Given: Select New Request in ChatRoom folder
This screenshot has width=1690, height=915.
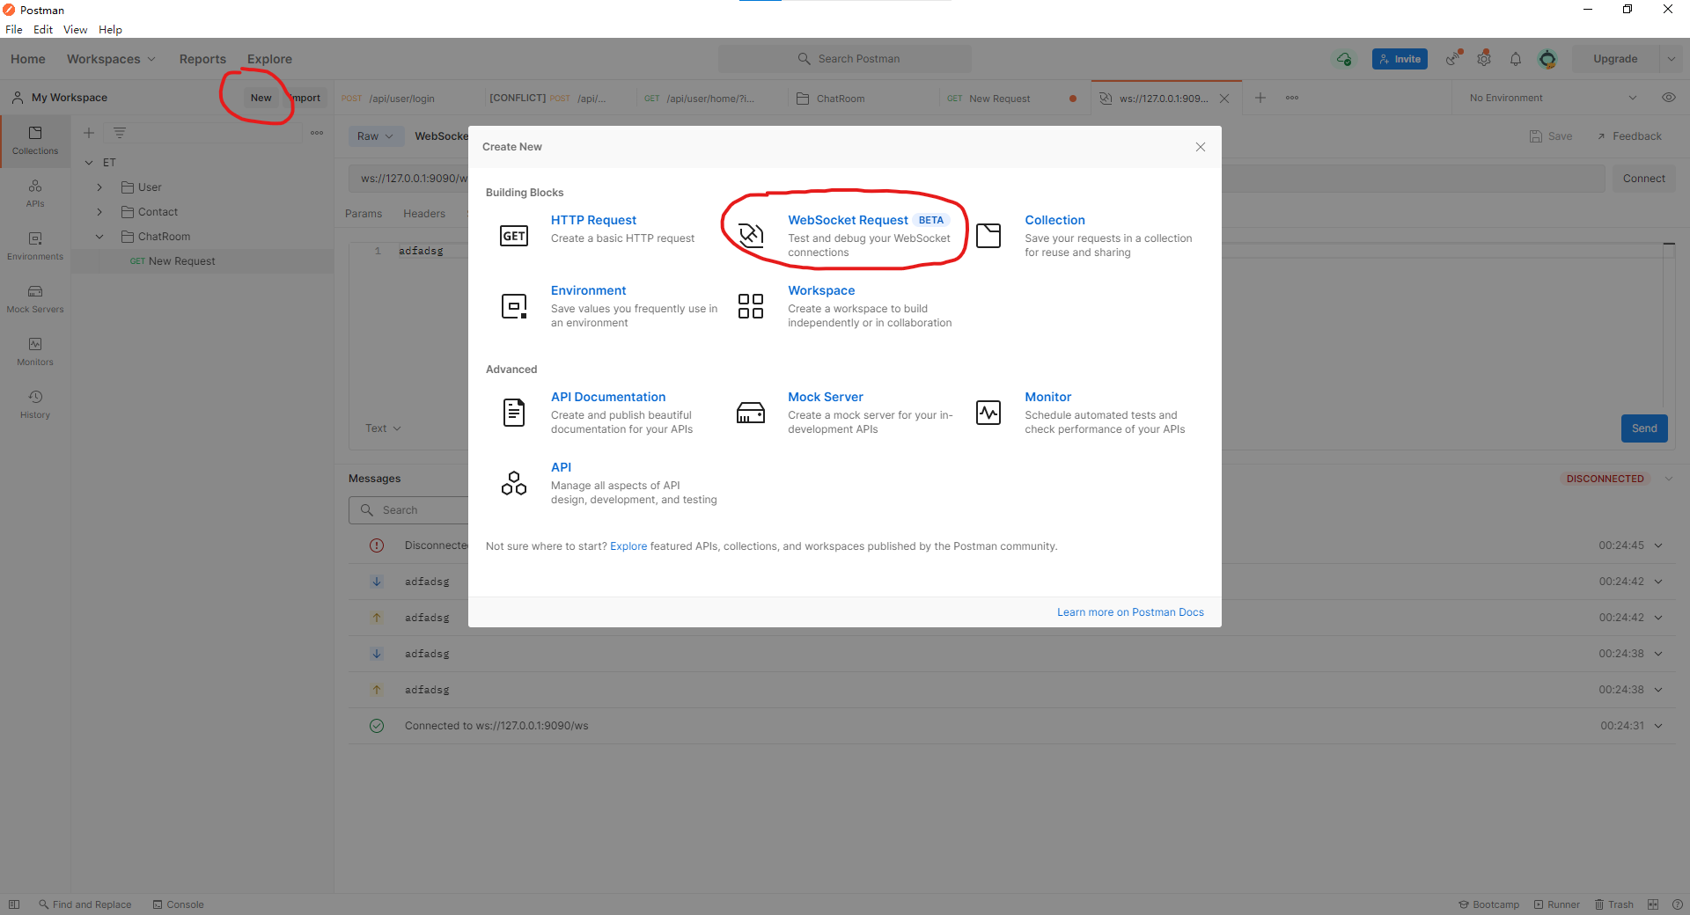Looking at the screenshot, I should tap(202, 261).
